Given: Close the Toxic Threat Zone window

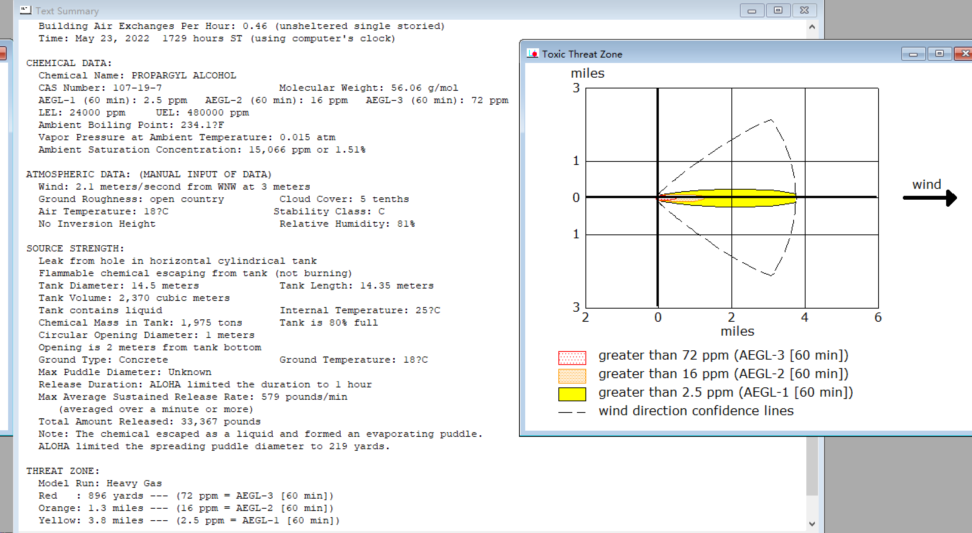Looking at the screenshot, I should pos(964,54).
